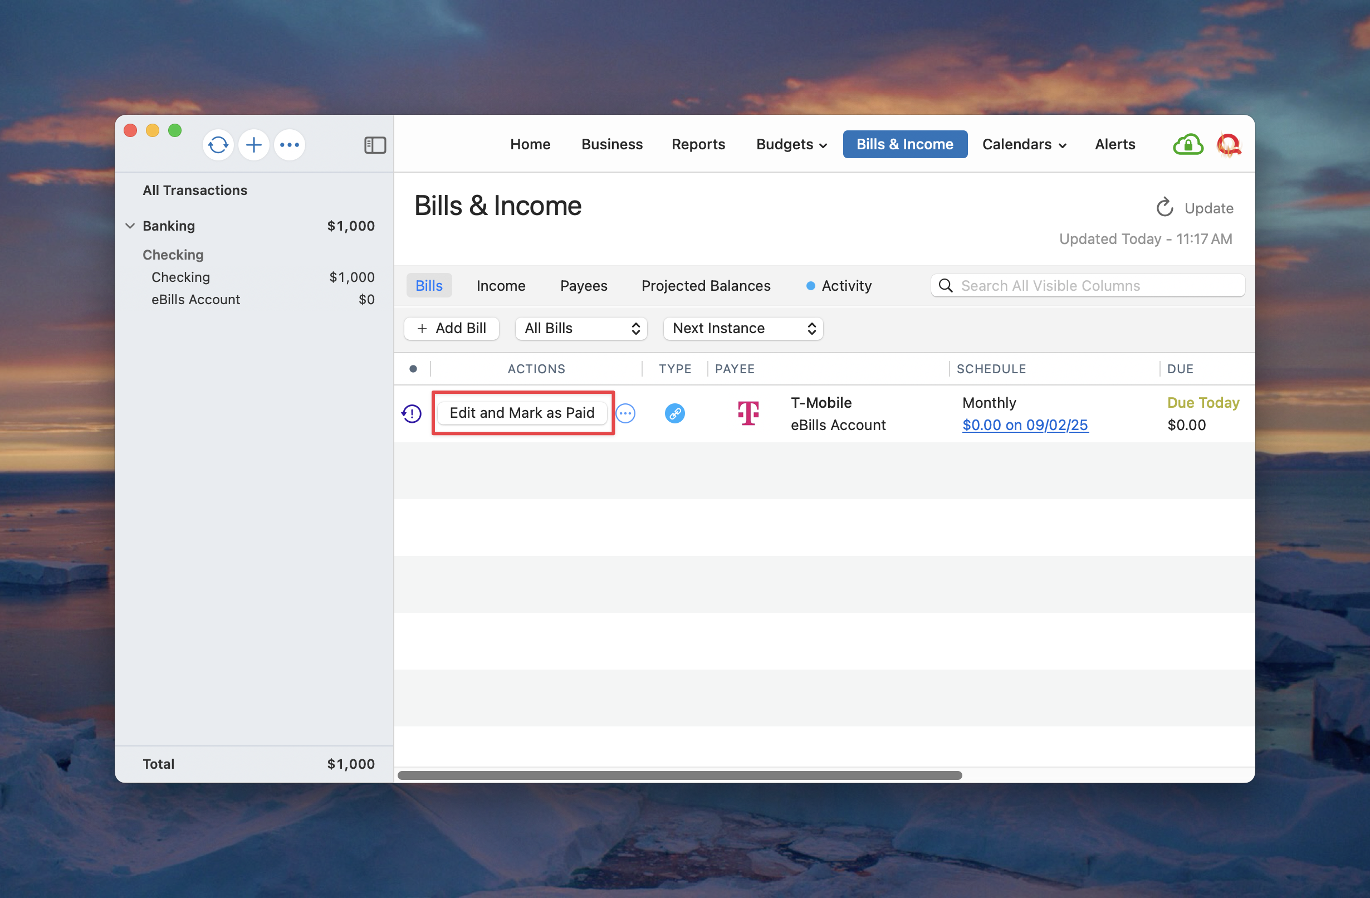Click the green cloud sync lock icon
1370x898 pixels.
1187,144
